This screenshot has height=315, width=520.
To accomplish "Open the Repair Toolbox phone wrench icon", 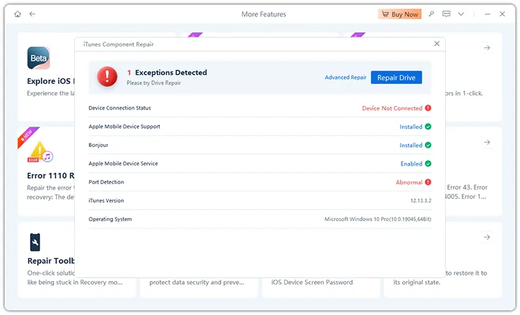I will [x=35, y=242].
